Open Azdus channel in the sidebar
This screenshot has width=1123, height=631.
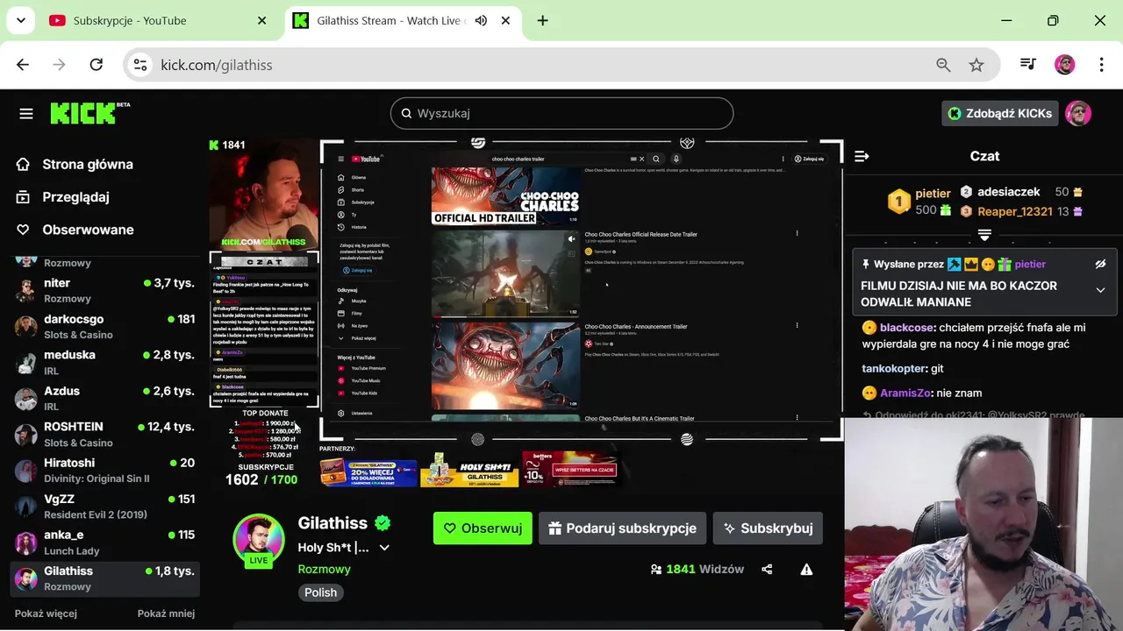pos(104,398)
